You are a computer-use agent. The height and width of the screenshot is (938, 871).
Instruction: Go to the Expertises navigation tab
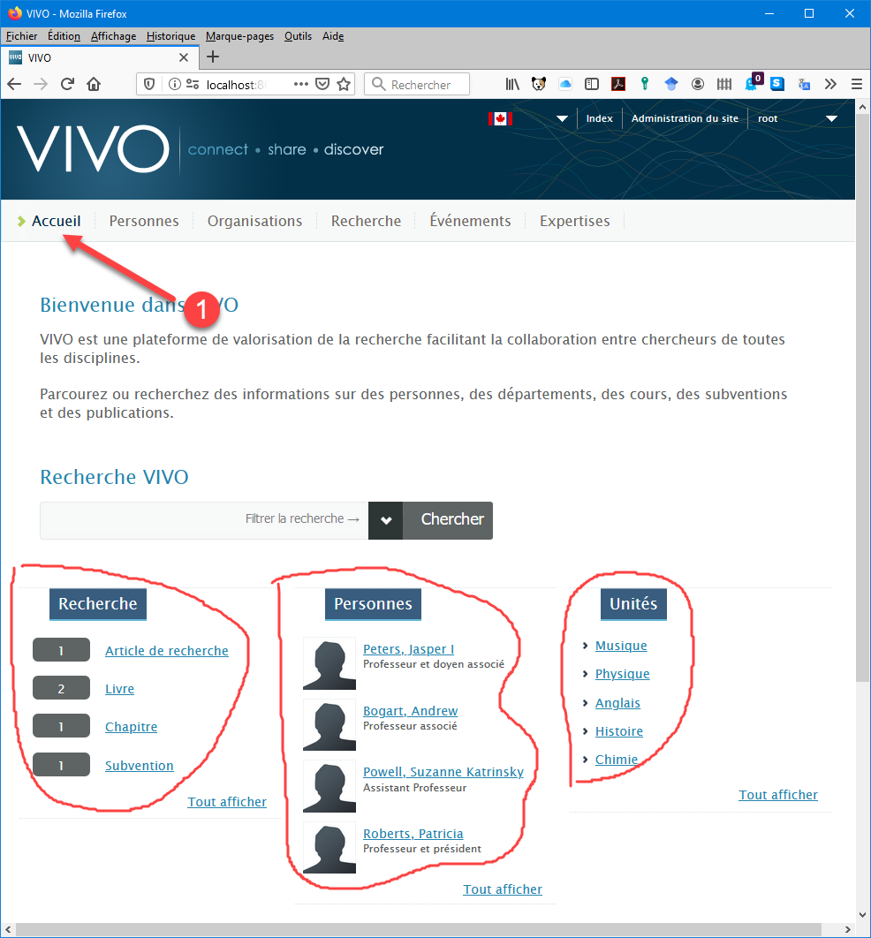575,222
